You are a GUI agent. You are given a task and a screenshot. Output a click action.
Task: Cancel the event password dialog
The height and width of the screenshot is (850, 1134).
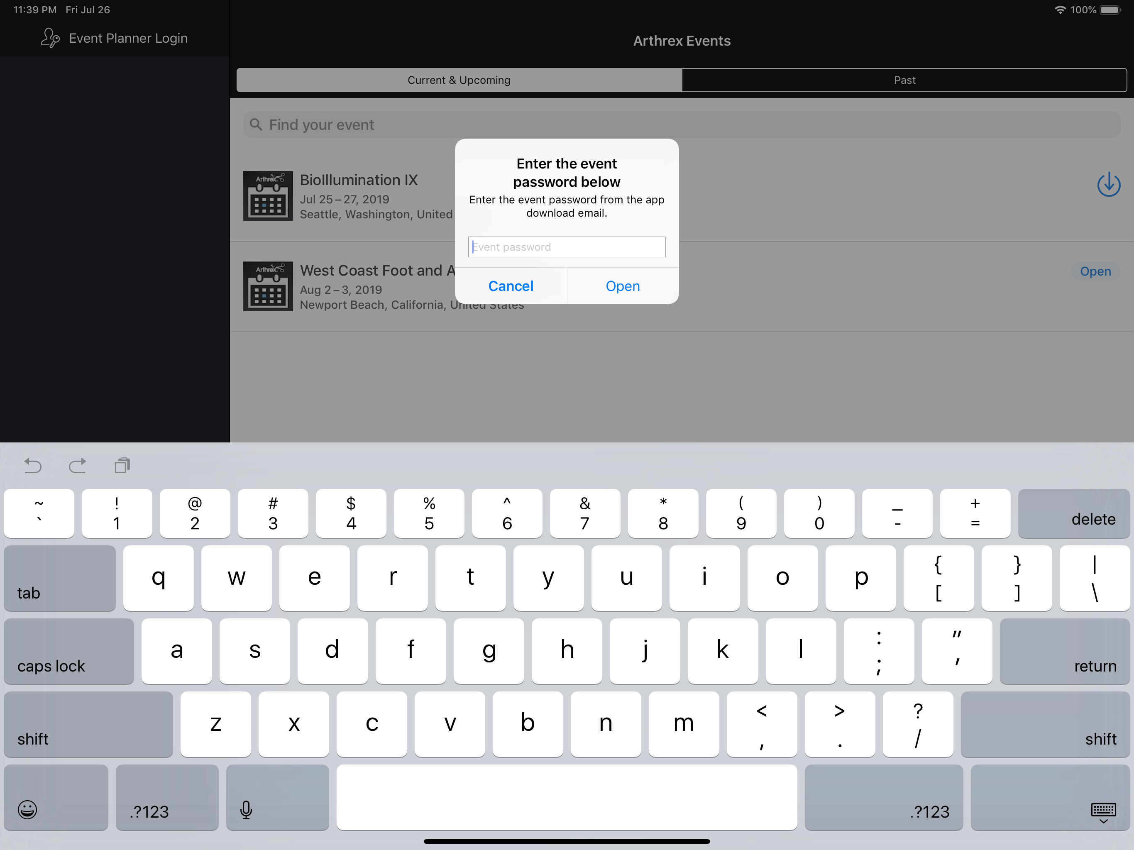(x=511, y=286)
